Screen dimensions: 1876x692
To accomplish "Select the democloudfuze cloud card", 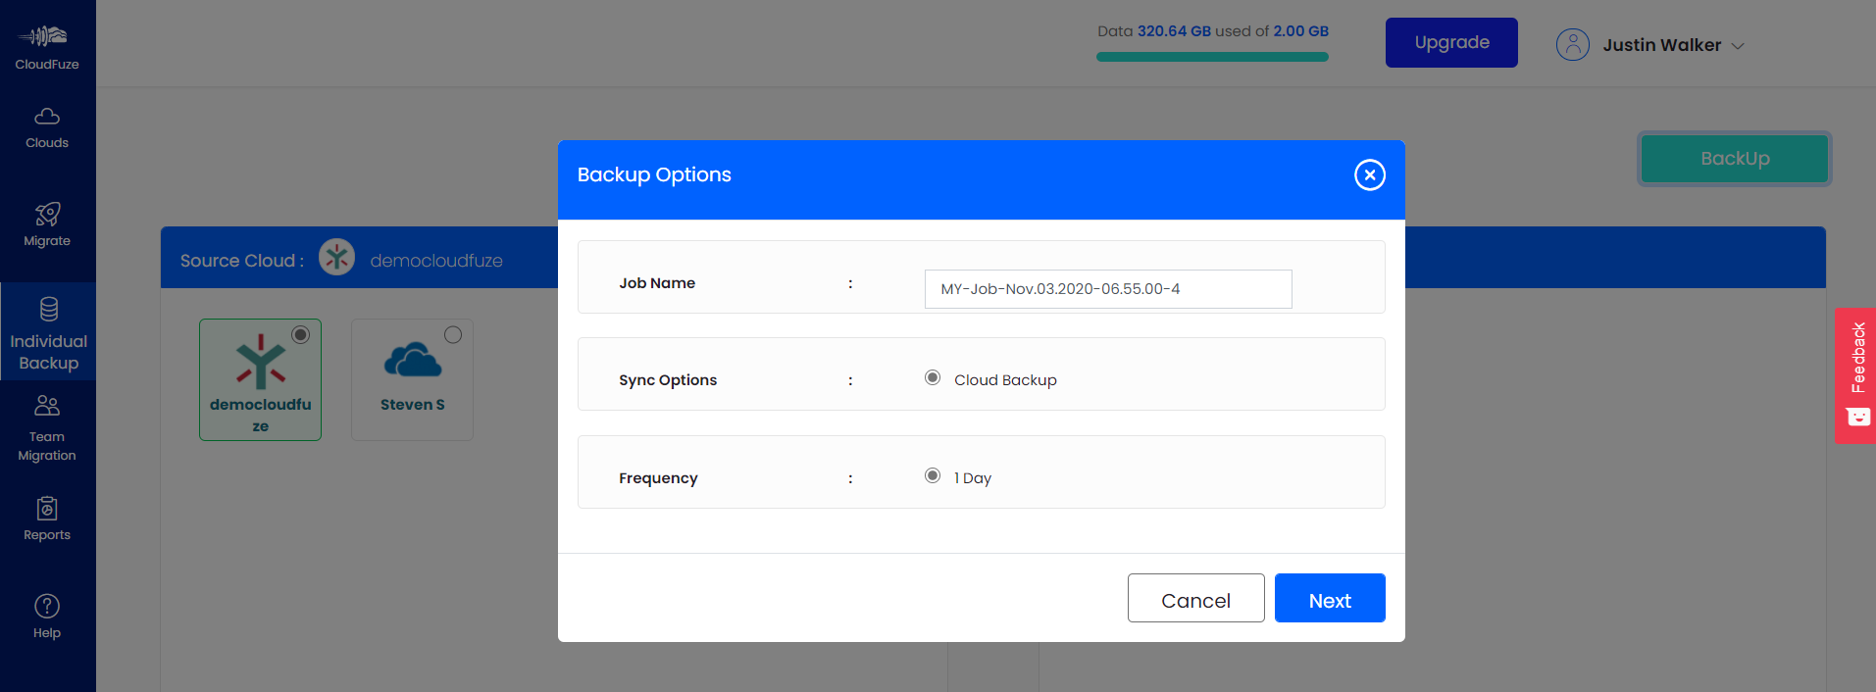I will tap(260, 379).
